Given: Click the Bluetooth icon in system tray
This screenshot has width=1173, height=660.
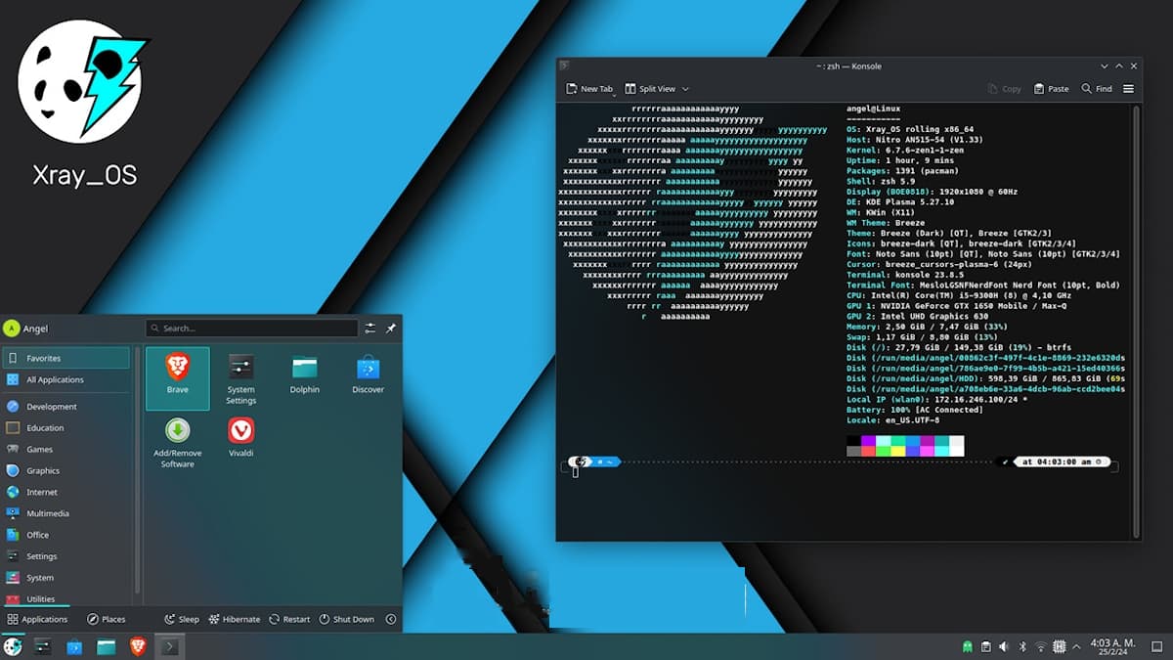Looking at the screenshot, I should [1022, 646].
